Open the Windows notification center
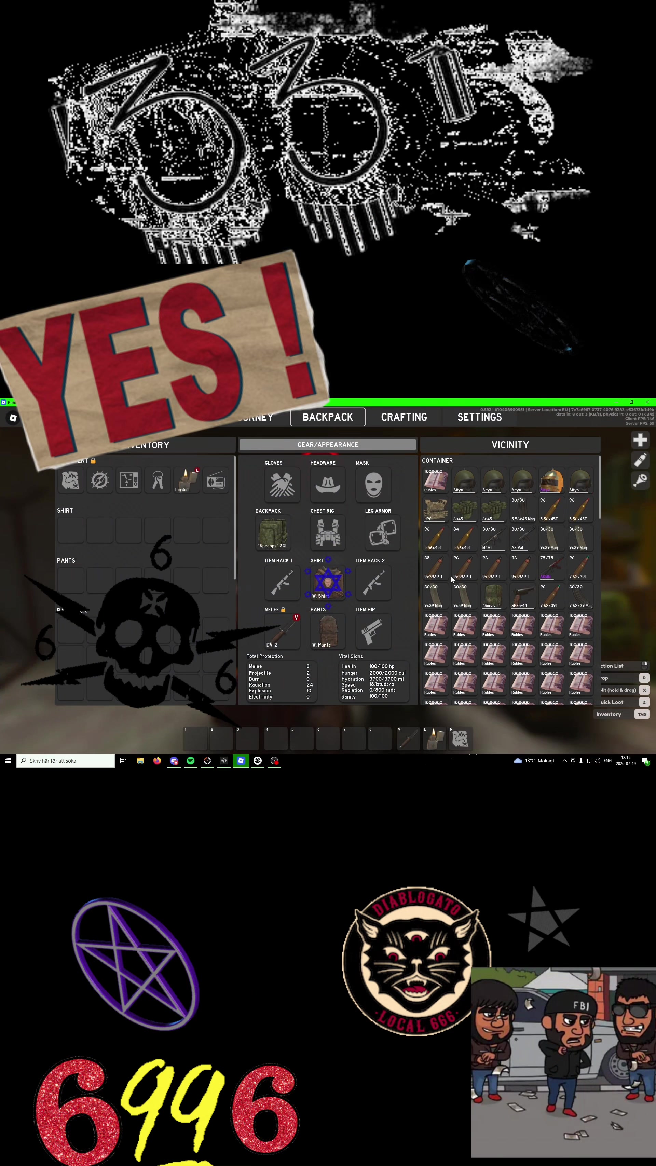This screenshot has width=656, height=1166. 646,761
